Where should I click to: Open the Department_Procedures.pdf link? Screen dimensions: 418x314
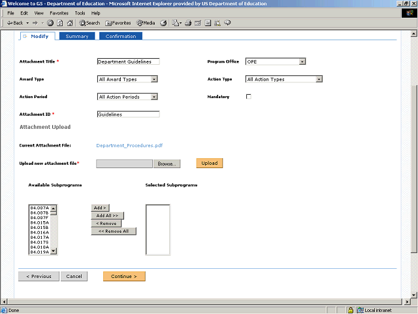click(x=129, y=145)
